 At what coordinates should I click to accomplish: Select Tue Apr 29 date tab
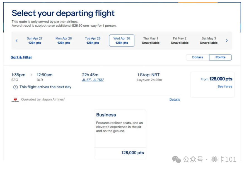click(93, 41)
